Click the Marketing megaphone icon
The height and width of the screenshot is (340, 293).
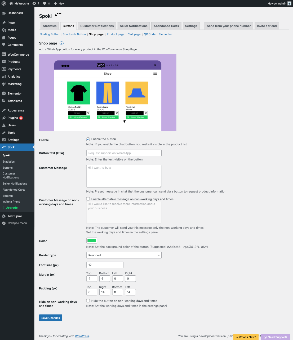click(x=4, y=84)
